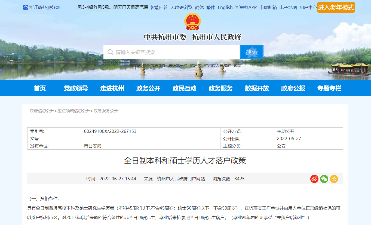Enable elderly mode (进入老年模式)
This screenshot has width=371, height=225.
click(336, 7)
